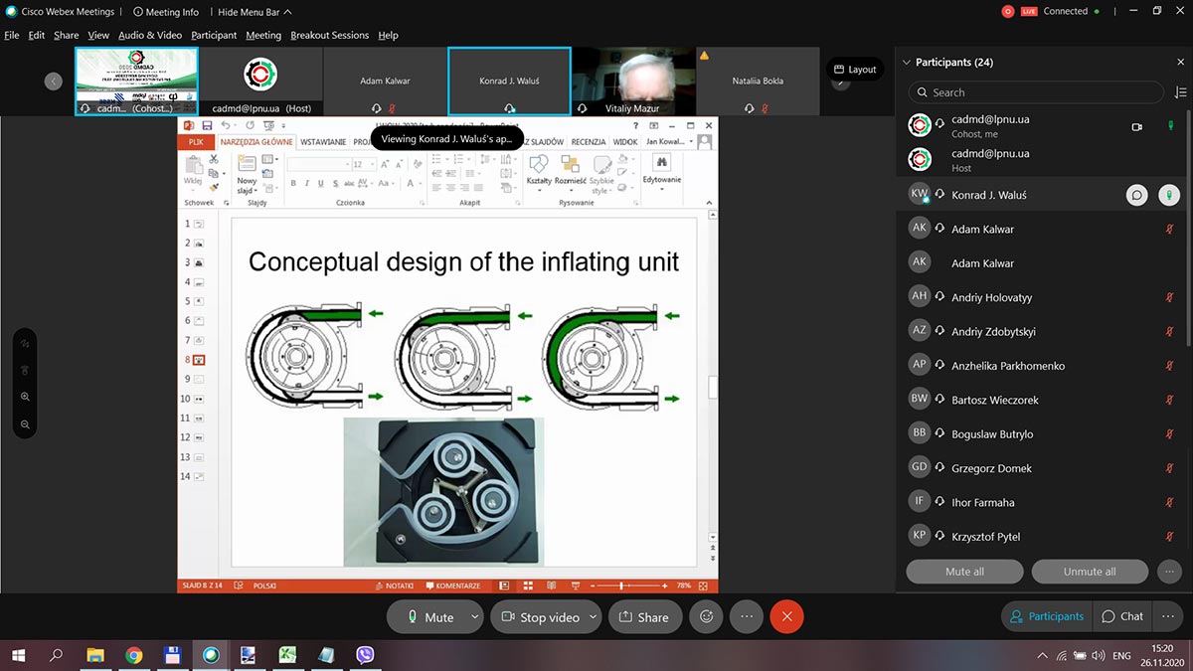Open the more options ellipsis in control bar
Viewport: 1193px width, 671px height.
(x=747, y=616)
